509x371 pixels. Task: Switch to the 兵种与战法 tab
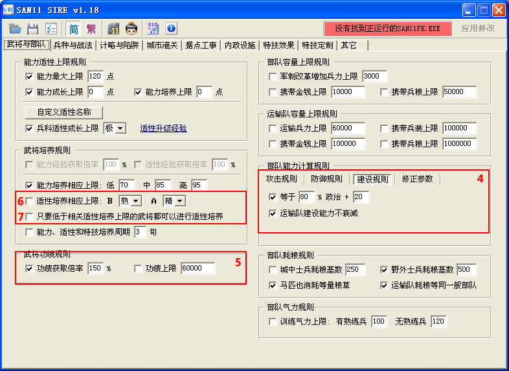[x=73, y=45]
